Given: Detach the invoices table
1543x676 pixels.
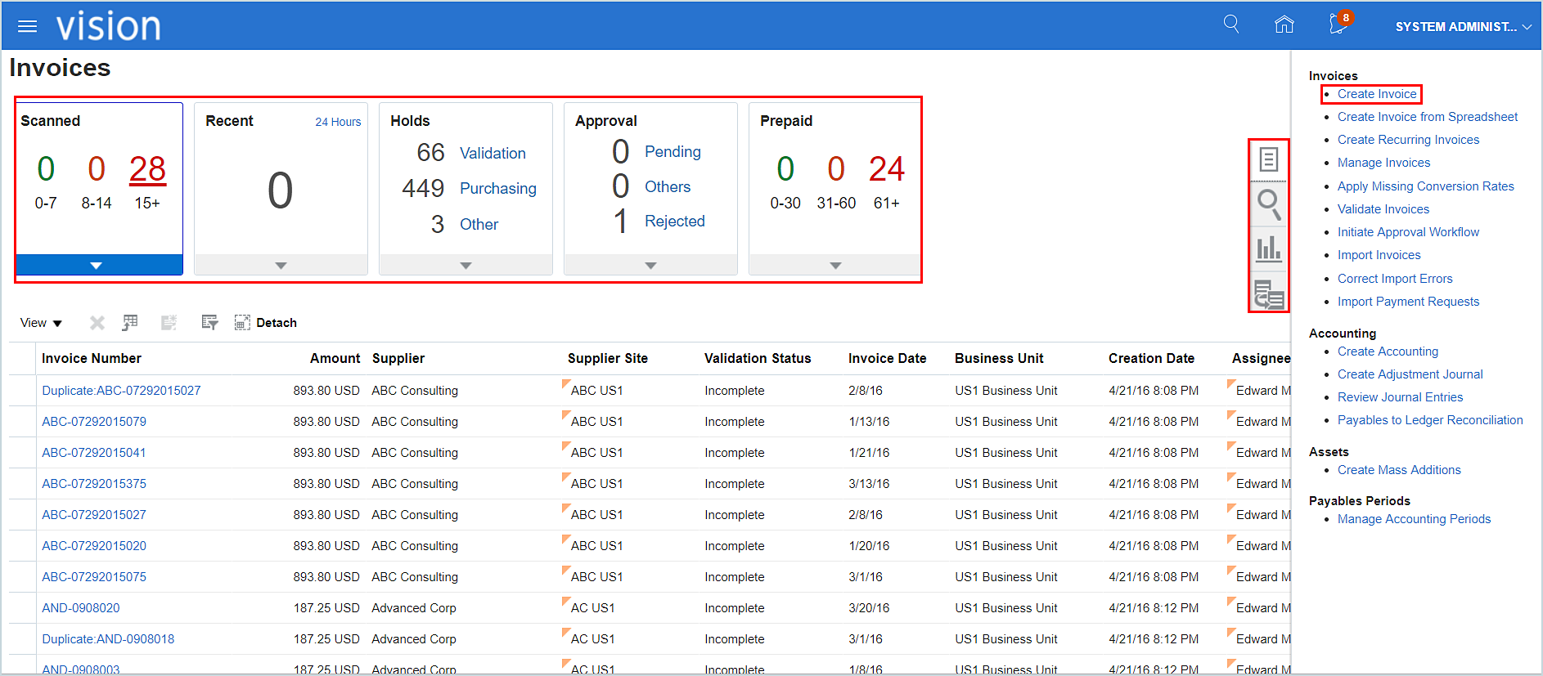Looking at the screenshot, I should pyautogui.click(x=266, y=323).
